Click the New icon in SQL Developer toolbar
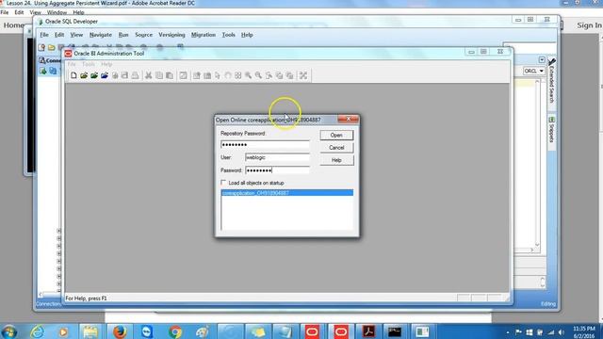 coord(41,47)
